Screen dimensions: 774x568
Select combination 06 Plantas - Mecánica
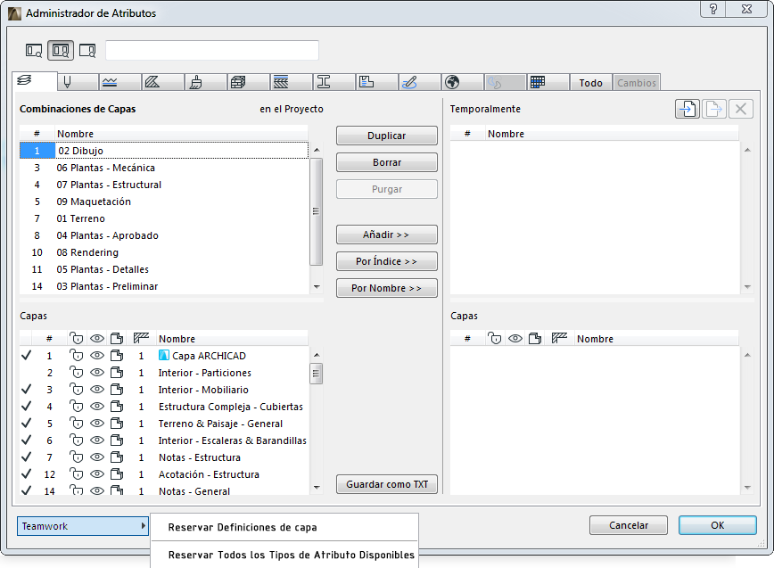[164, 168]
